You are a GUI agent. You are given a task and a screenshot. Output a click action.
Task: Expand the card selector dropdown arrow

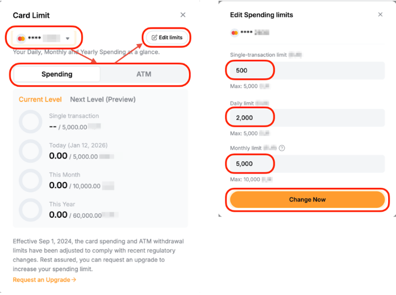point(67,38)
